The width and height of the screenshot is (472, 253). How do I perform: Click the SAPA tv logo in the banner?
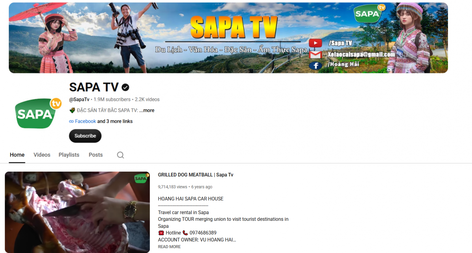click(369, 14)
